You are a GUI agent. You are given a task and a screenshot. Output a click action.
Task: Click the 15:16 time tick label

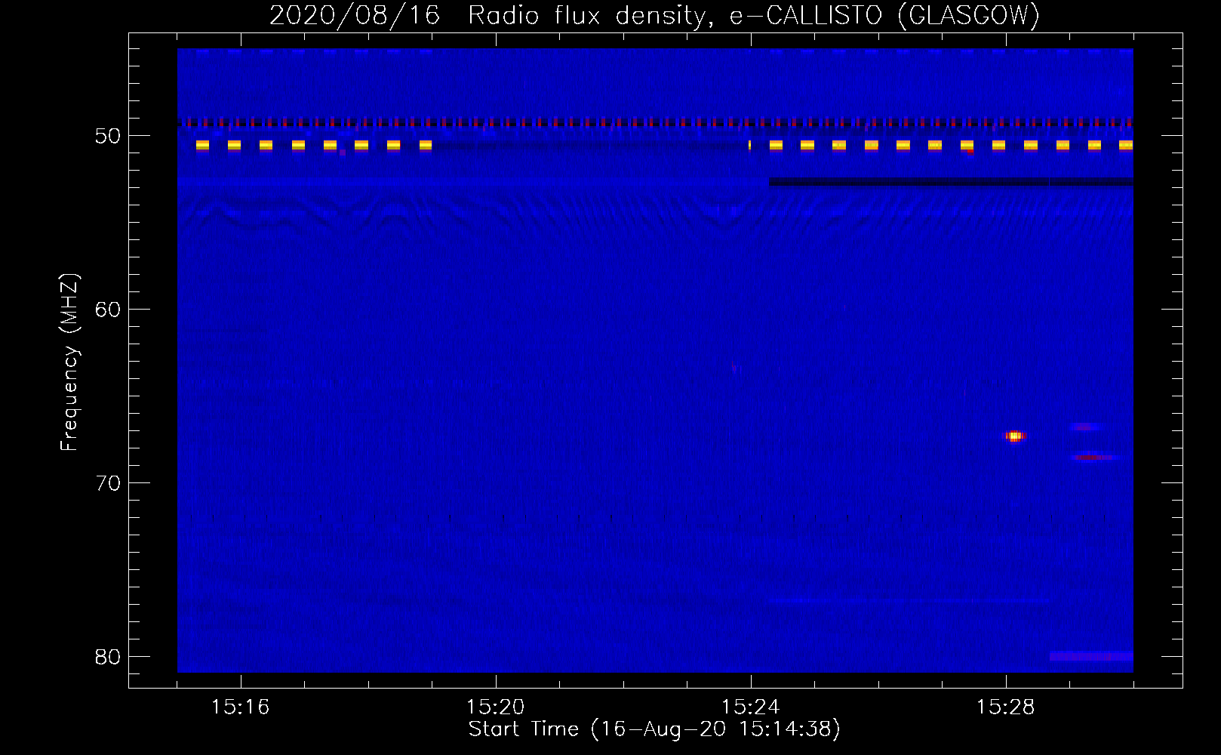click(x=240, y=707)
